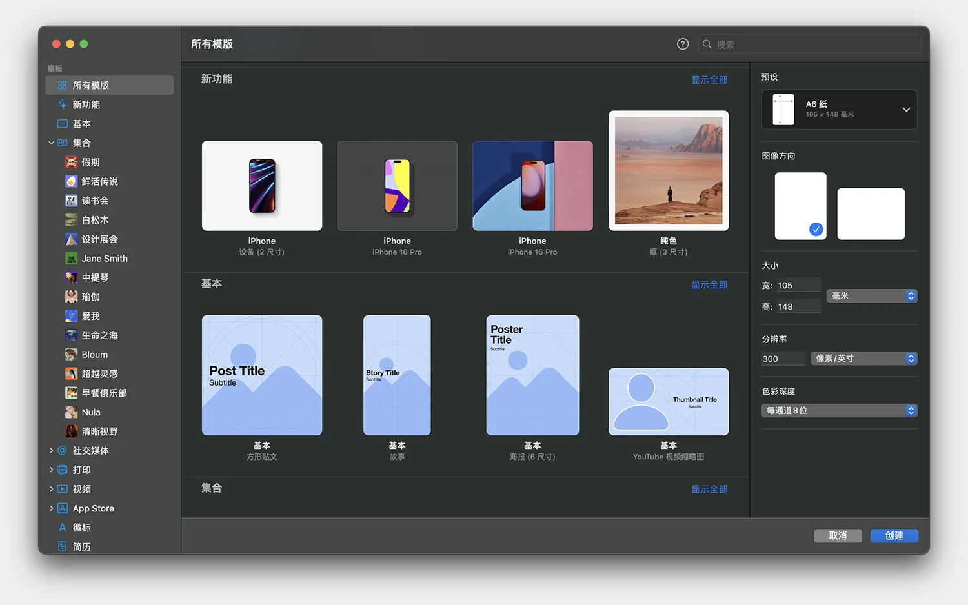The height and width of the screenshot is (605, 968).
Task: Expand the 社交媒体 group
Action: click(51, 451)
